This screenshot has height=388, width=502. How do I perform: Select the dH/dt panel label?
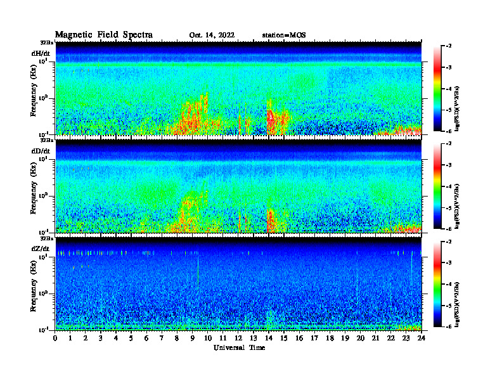click(41, 53)
